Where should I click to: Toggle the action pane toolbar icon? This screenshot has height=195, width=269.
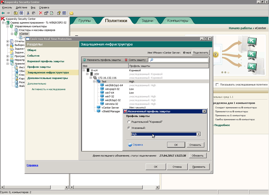click(x=64, y=13)
